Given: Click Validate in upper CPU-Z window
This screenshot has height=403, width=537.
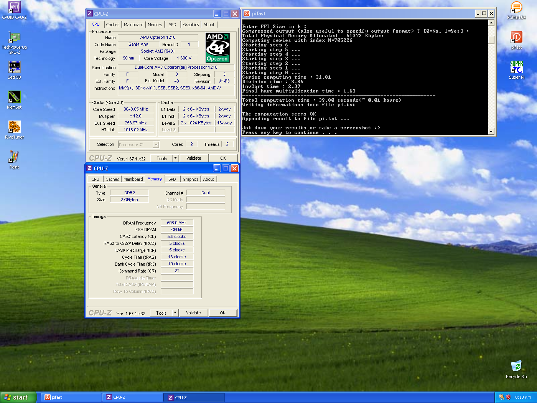Looking at the screenshot, I should [194, 158].
